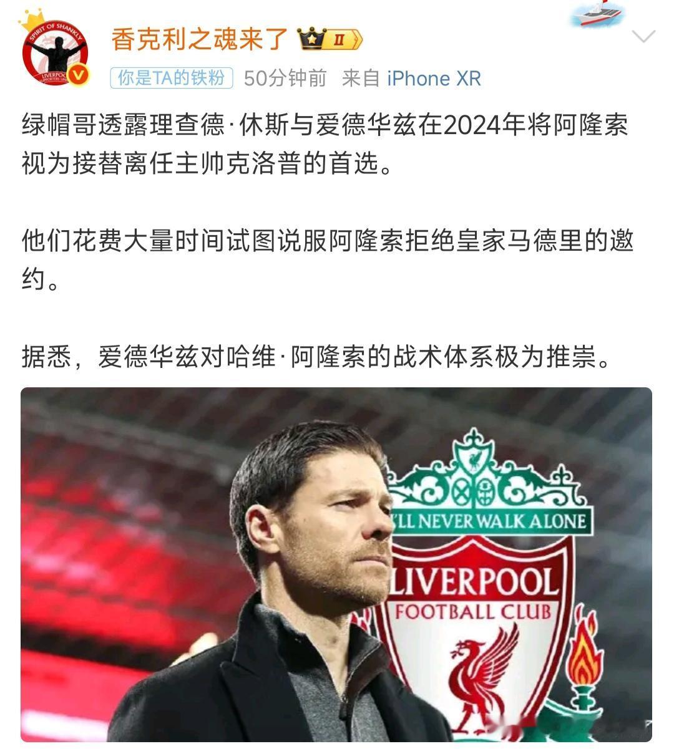The width and height of the screenshot is (674, 749).
Task: Click the paragraph starting 绿帽哥透露
Action: click(x=325, y=144)
